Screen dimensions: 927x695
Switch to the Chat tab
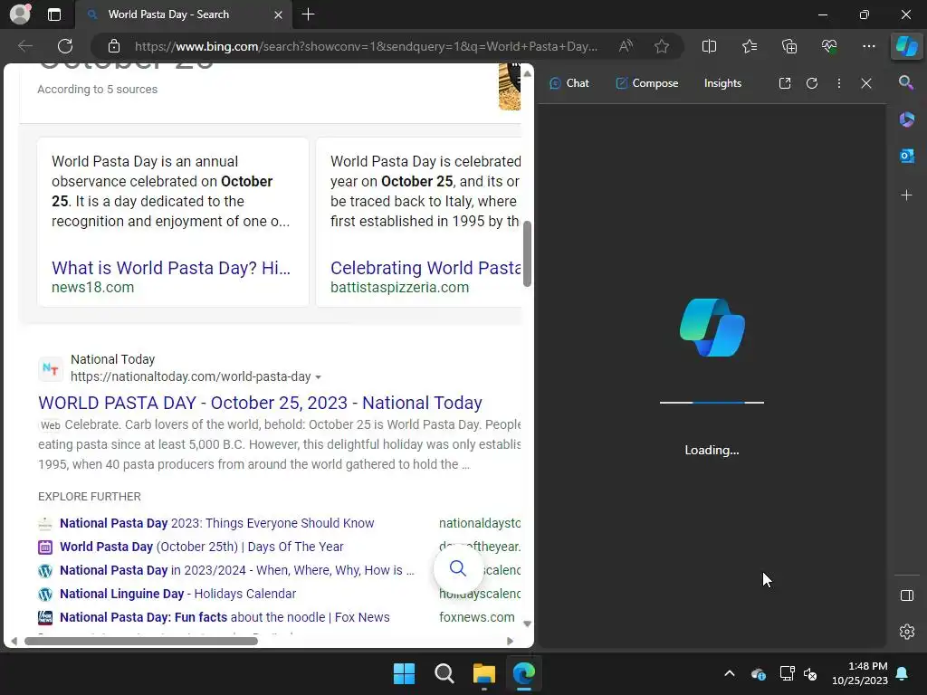click(569, 83)
